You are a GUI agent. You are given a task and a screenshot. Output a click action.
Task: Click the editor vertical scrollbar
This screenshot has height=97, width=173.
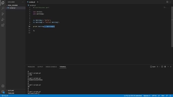[x=172, y=27]
